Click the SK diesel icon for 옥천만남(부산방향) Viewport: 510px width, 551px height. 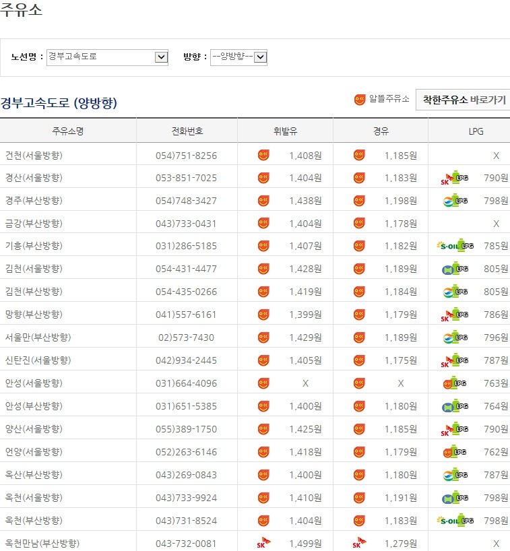coord(359,543)
